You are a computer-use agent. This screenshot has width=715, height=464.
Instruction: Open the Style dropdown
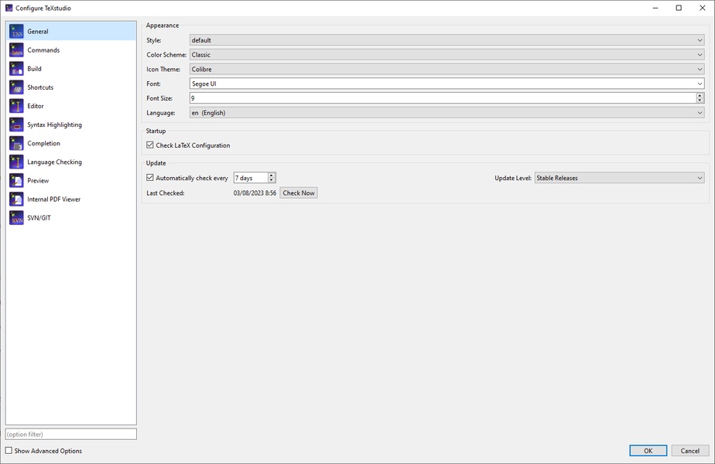click(447, 40)
